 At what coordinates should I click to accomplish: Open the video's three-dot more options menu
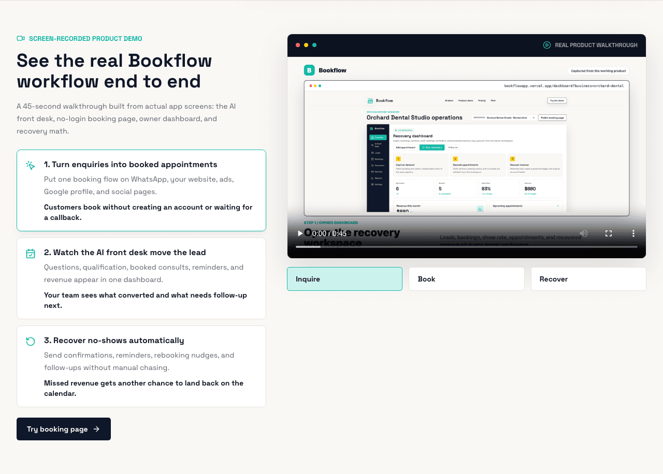(633, 233)
